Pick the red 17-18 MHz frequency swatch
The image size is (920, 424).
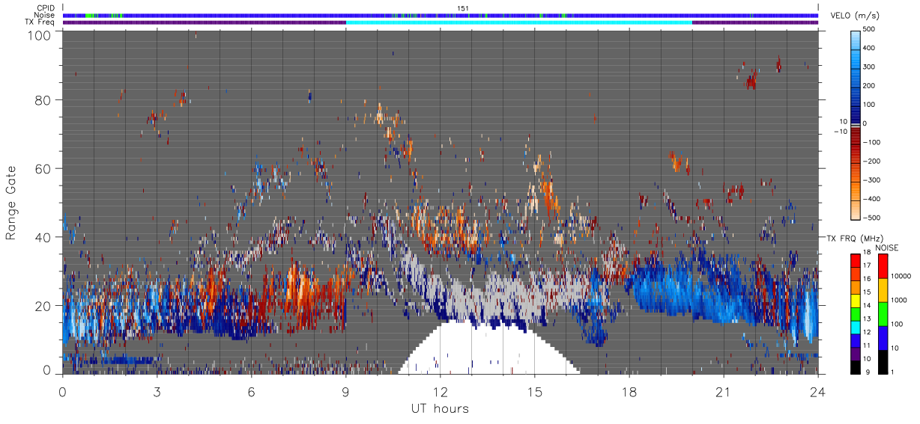point(856,259)
